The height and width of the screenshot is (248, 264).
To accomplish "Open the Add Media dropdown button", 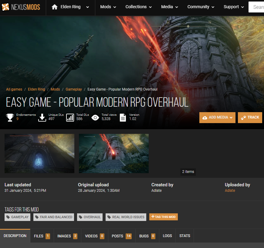I will pyautogui.click(x=217, y=118).
